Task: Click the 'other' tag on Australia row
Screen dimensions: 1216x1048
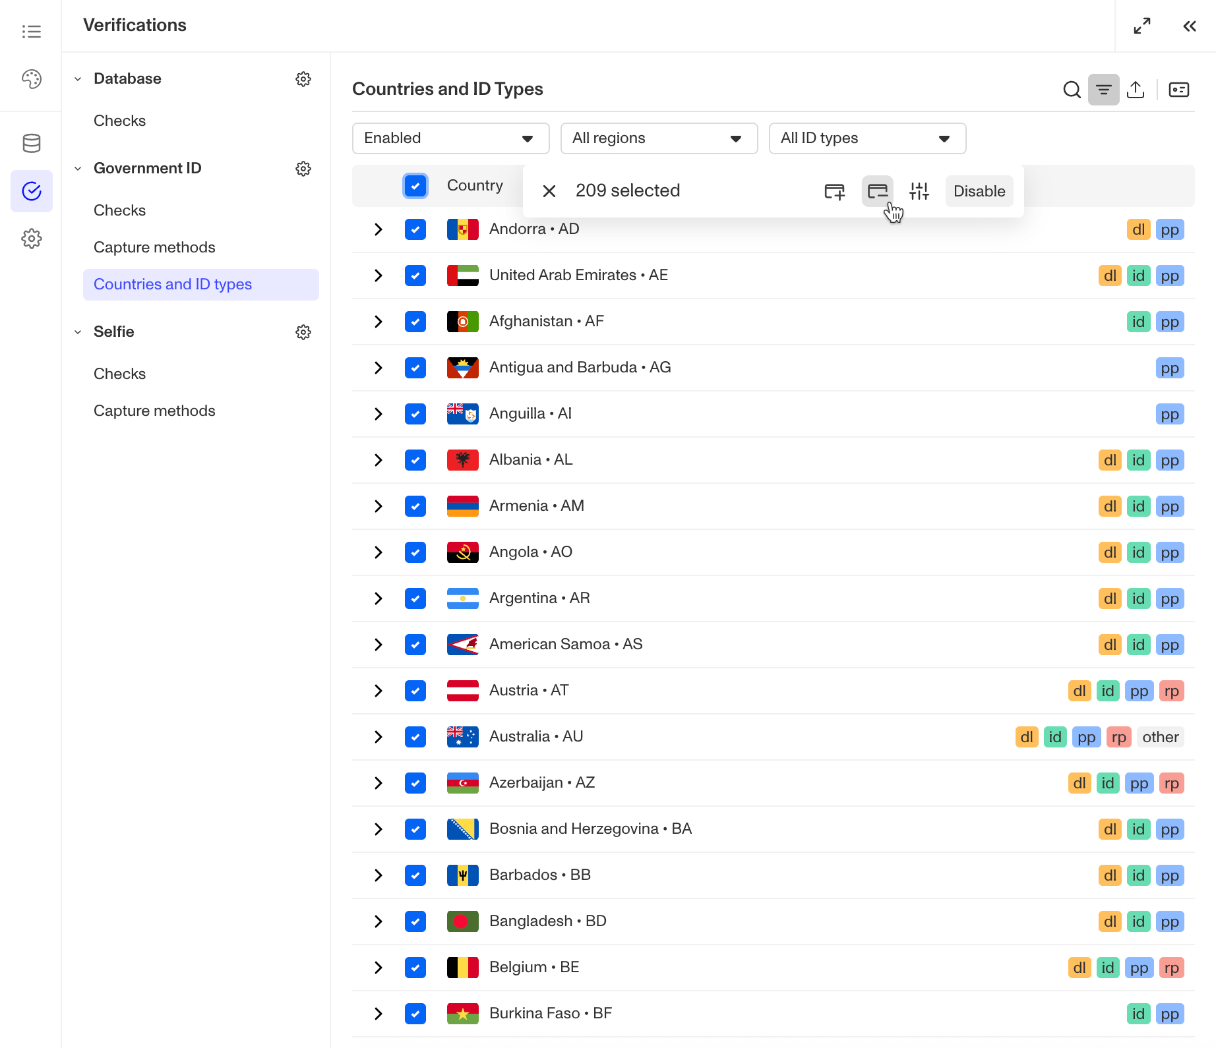Action: (x=1161, y=737)
